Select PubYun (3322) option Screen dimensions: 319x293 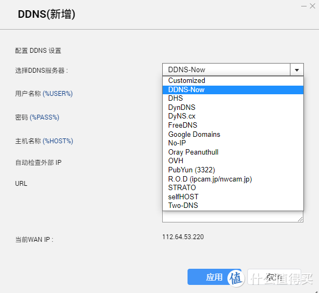pyautogui.click(x=233, y=170)
